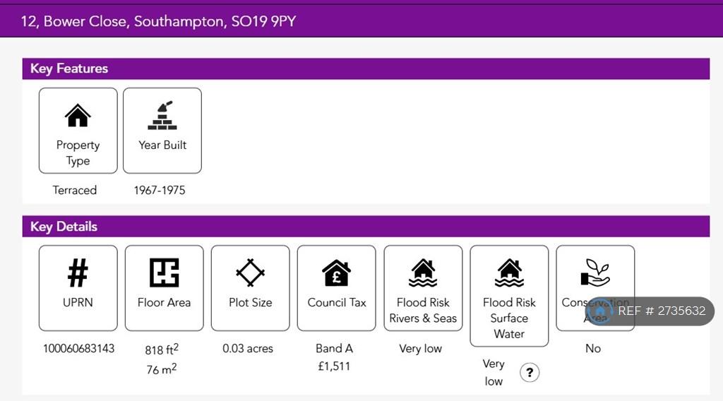The width and height of the screenshot is (723, 401).
Task: Open the question mark help icon
Action: pyautogui.click(x=530, y=373)
